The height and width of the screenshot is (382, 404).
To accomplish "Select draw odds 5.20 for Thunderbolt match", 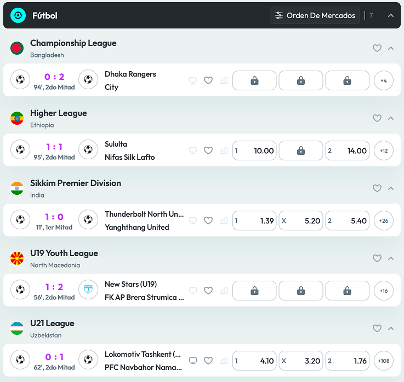I will coord(300,221).
